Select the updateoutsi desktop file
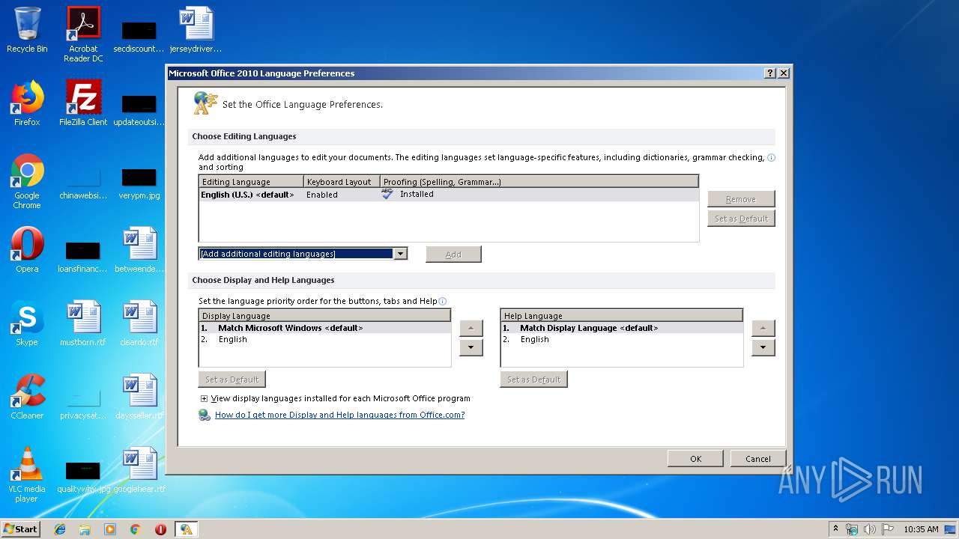 click(139, 109)
